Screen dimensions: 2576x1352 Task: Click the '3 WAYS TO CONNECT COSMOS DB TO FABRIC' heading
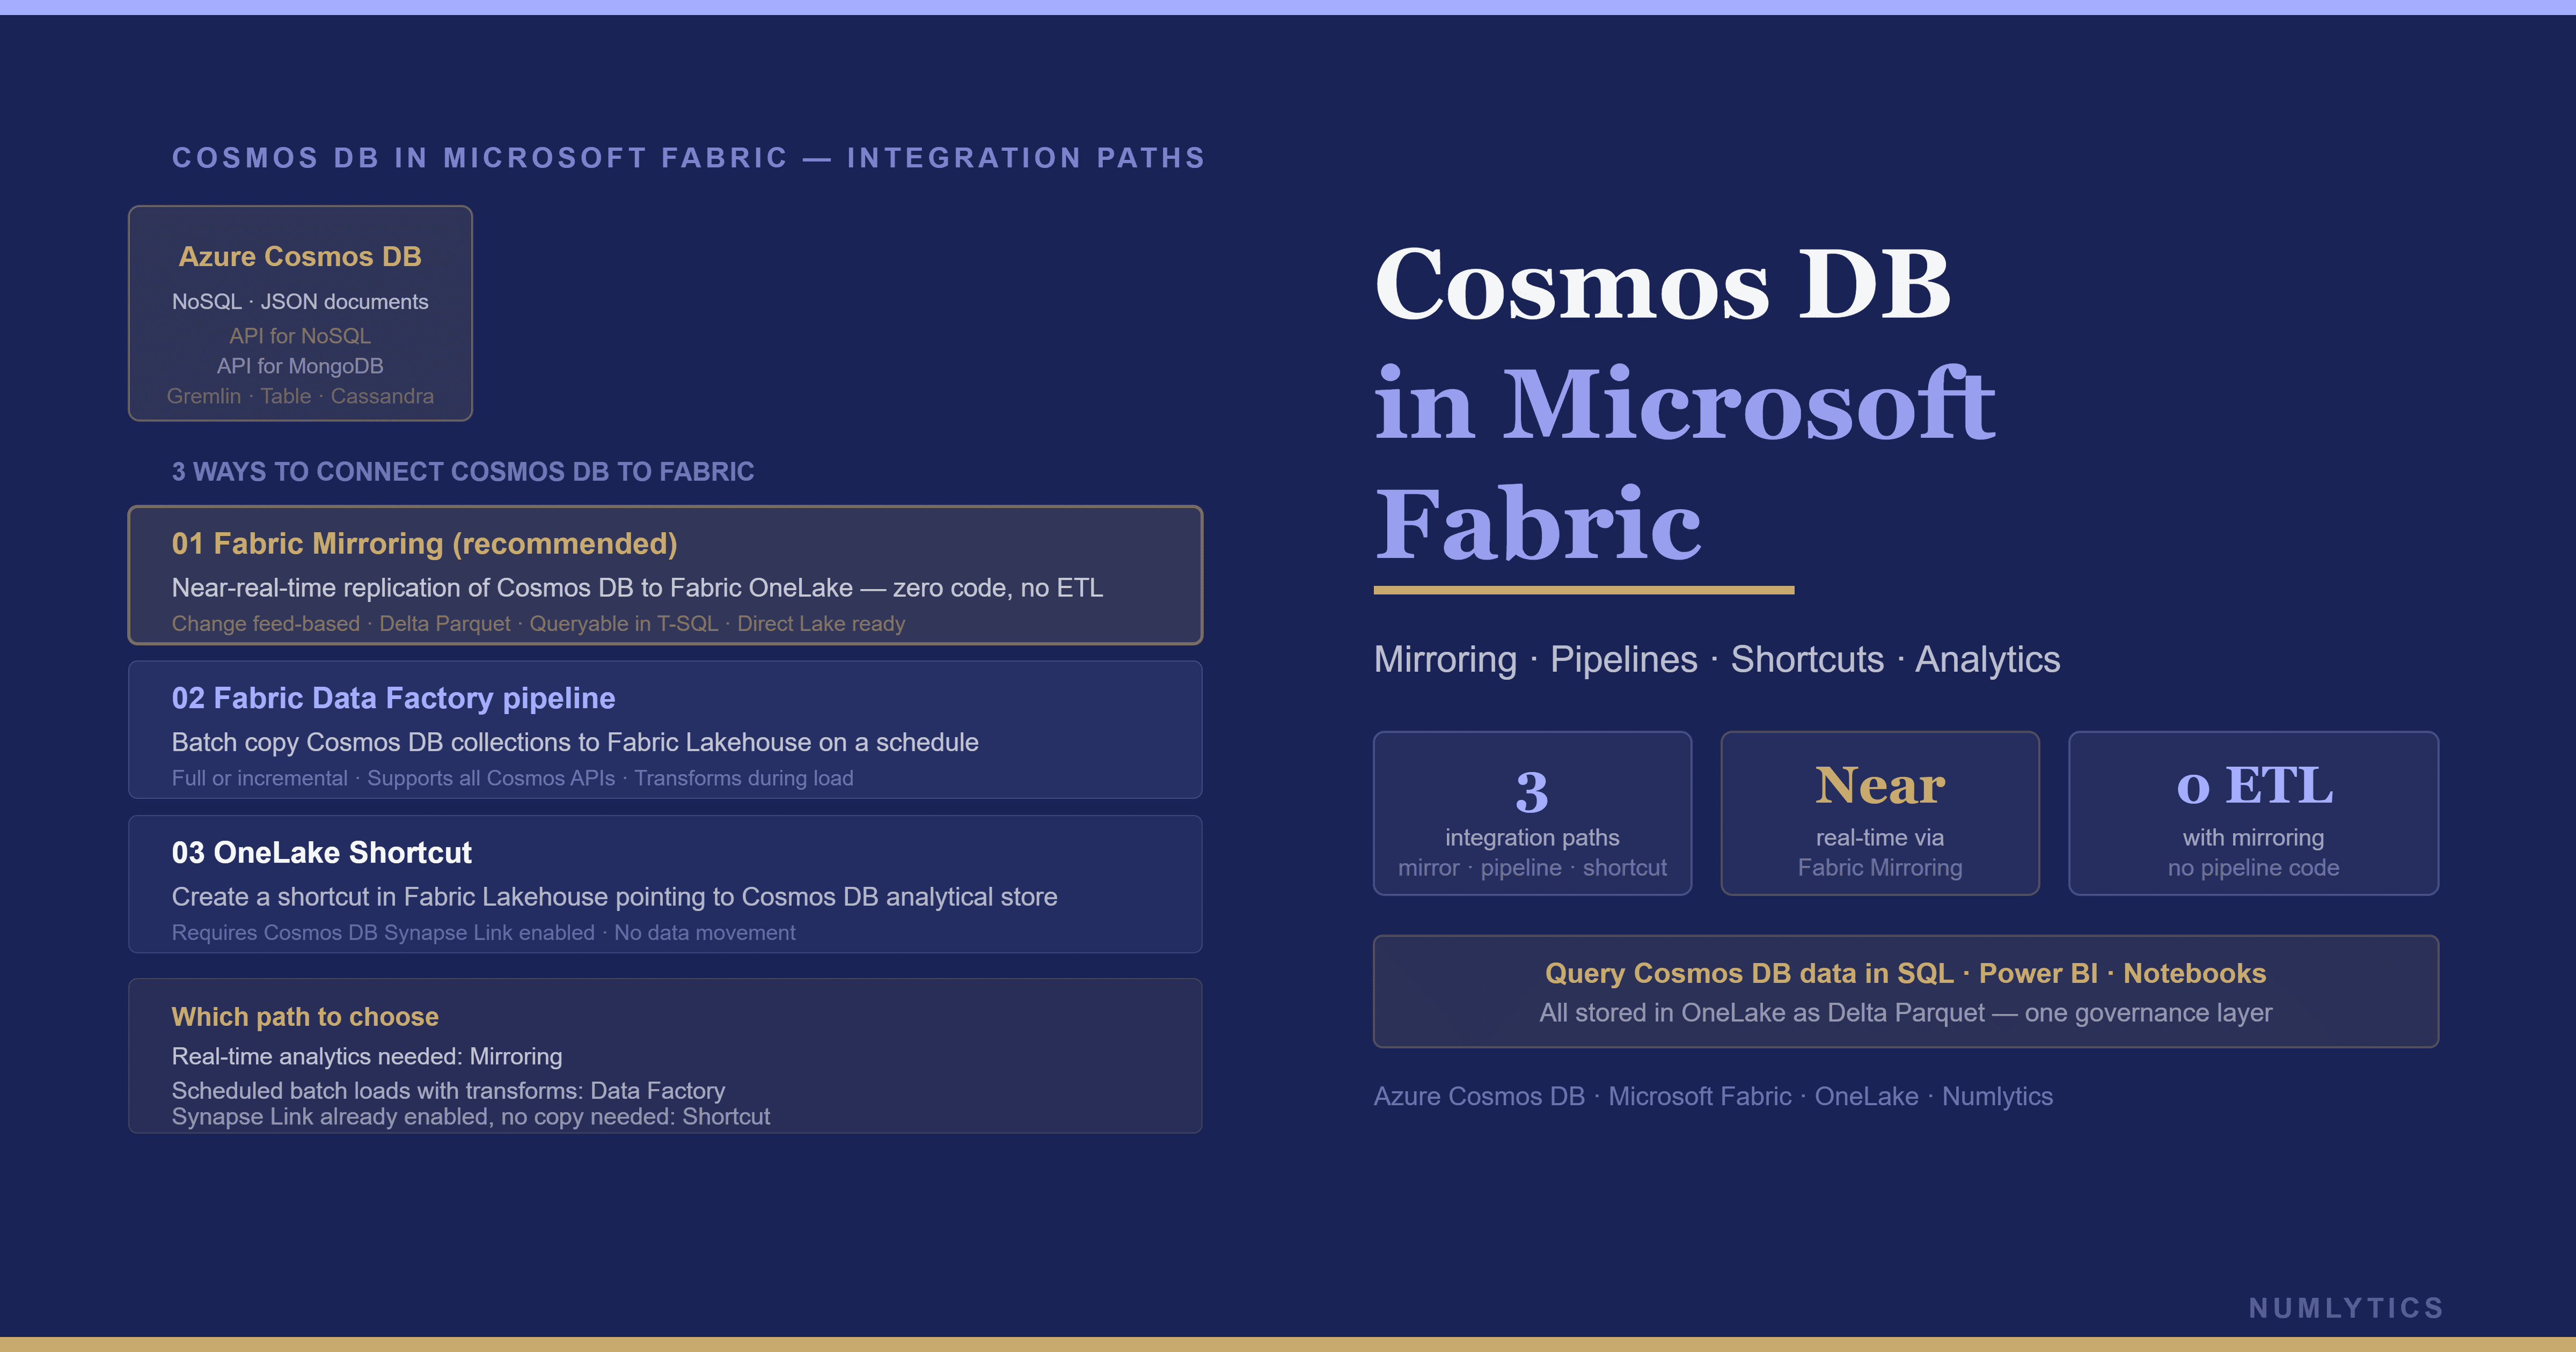coord(463,472)
